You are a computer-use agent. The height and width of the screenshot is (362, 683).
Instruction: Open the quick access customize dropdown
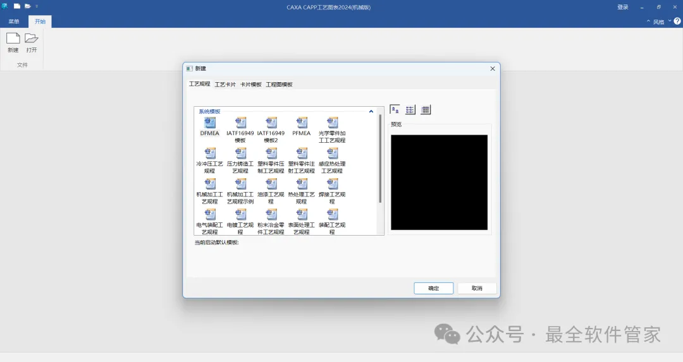point(37,6)
